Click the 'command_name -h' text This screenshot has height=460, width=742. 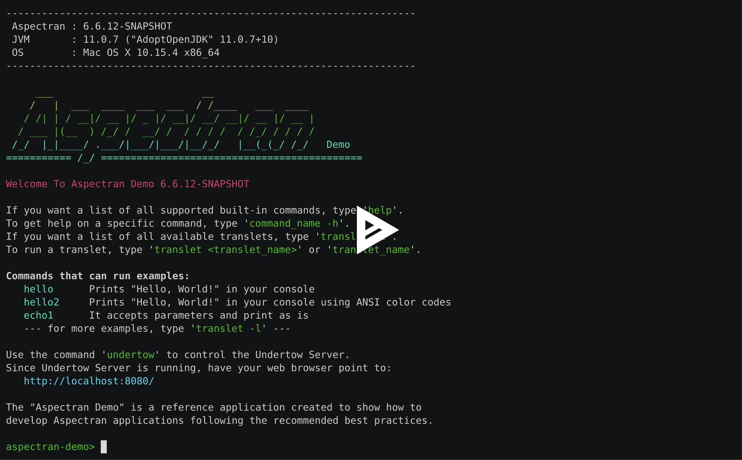click(x=294, y=223)
